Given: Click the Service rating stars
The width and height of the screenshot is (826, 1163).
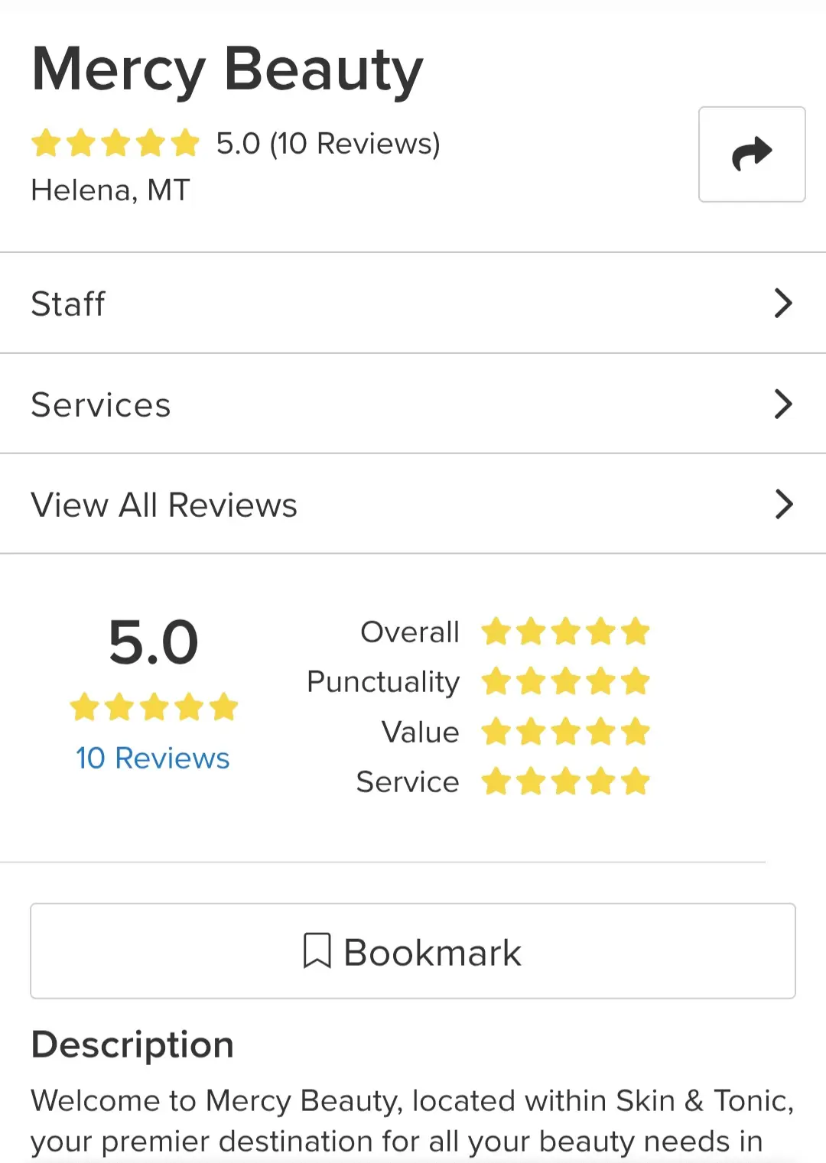Looking at the screenshot, I should coord(565,781).
